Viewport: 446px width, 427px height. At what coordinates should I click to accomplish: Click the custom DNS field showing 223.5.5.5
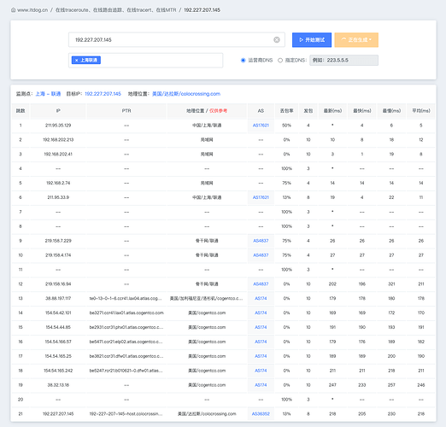[343, 61]
